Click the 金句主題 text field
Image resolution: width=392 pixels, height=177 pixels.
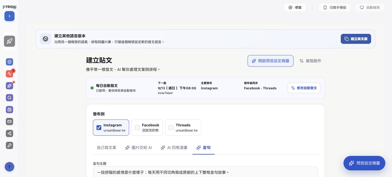point(205,172)
